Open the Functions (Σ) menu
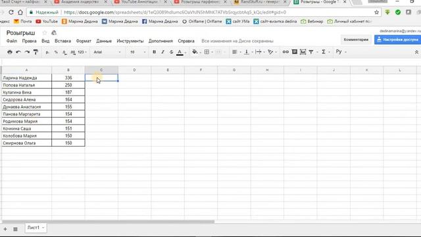421x237 pixels. [324, 51]
